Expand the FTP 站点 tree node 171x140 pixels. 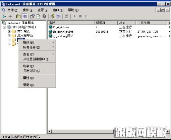(x=9, y=31)
